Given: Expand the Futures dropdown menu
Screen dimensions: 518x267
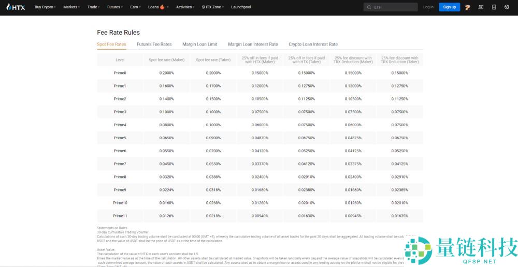Looking at the screenshot, I should (x=114, y=7).
